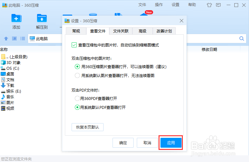This screenshot has height=162, width=249.
Task: Switch to the 常规 tab
Action: (76, 31)
